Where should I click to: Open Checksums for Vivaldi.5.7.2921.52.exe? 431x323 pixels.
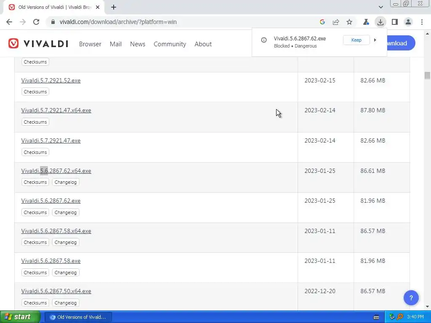pos(35,92)
